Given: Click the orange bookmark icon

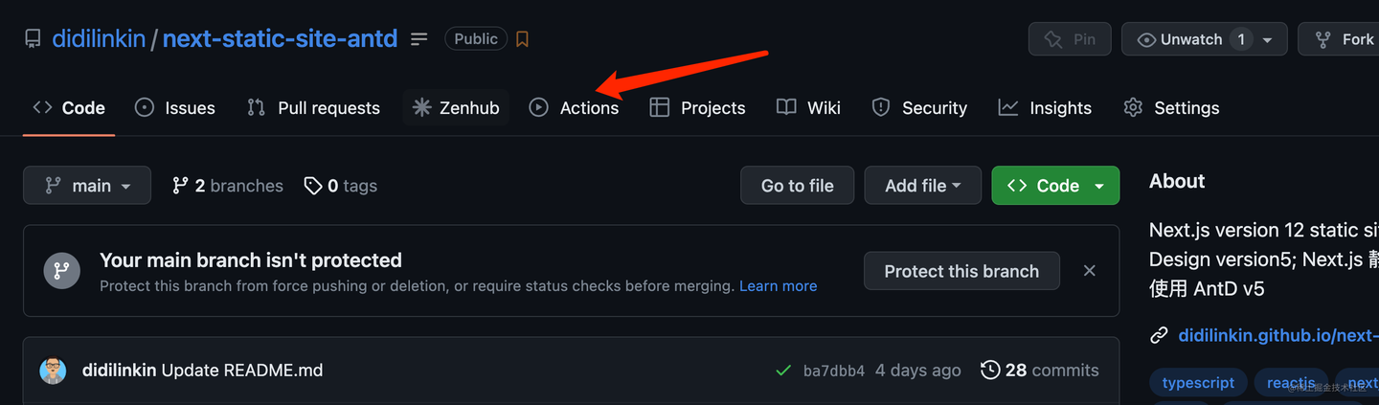Looking at the screenshot, I should coord(522,39).
